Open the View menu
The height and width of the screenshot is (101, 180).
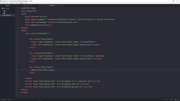pyautogui.click(x=8, y=3)
